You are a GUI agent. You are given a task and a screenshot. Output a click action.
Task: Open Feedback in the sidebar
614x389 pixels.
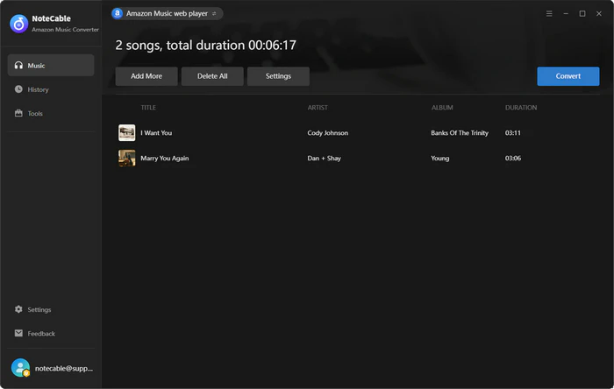pyautogui.click(x=51, y=334)
